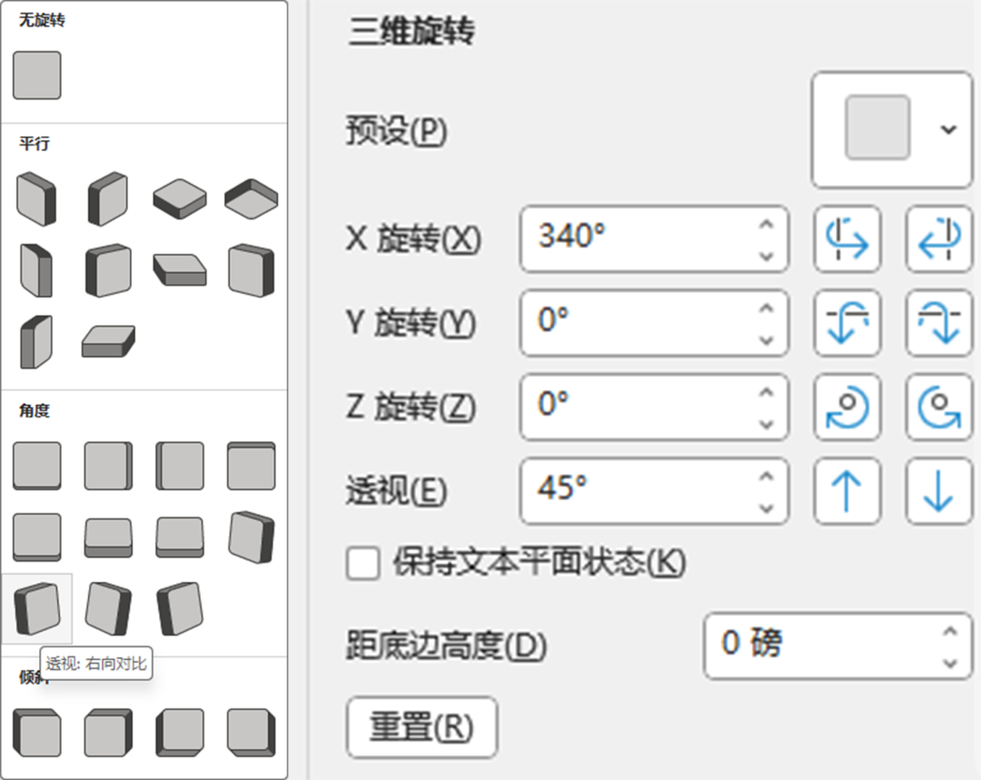
Task: Rotate up around the Y axis button
Action: [x=847, y=323]
